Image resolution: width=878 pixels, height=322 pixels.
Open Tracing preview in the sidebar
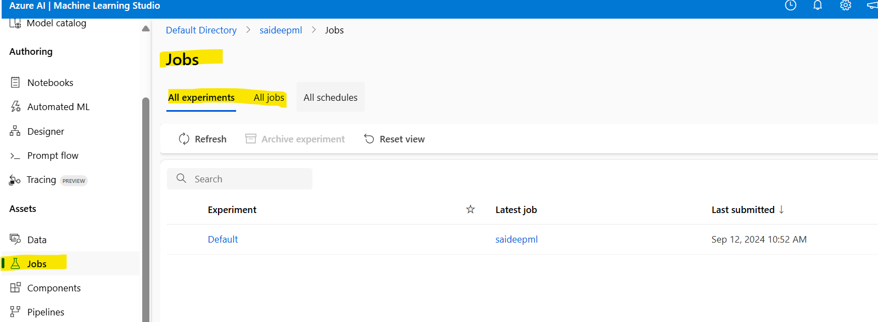click(x=48, y=180)
